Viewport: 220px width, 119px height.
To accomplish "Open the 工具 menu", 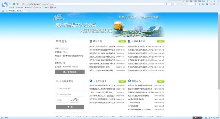I will point(199,1).
